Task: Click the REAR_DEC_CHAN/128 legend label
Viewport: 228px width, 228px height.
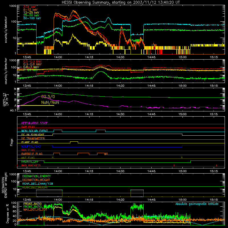Action: [x=38, y=184]
